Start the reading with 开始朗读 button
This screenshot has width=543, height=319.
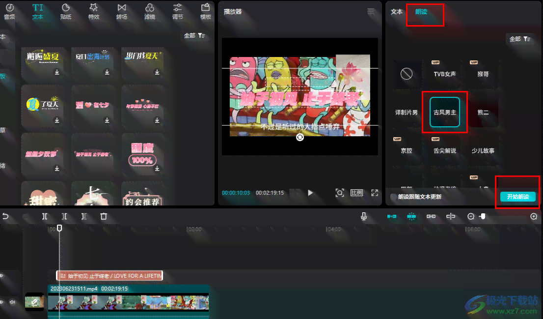coord(518,197)
